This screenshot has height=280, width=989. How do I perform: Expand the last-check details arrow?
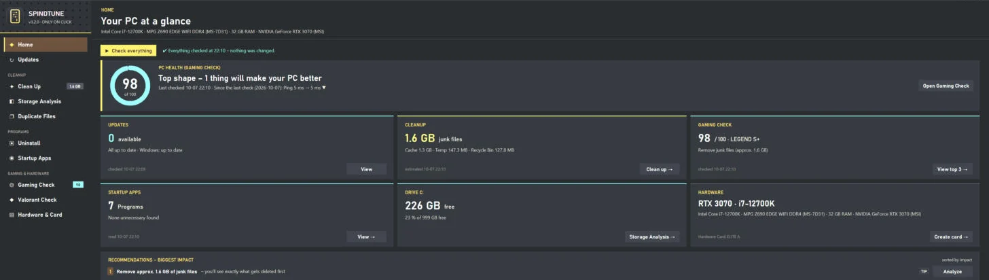point(324,88)
